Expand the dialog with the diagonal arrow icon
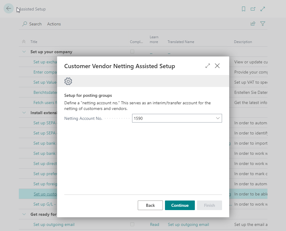Screen dimensions: 286x231 coord(208,66)
